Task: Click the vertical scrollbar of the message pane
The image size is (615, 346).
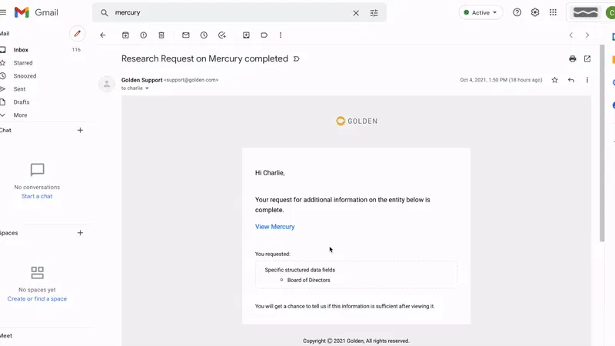Action: click(x=602, y=143)
